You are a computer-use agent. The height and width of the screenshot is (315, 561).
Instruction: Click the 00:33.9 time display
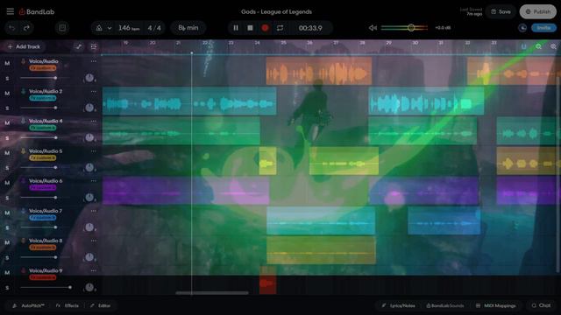[310, 28]
